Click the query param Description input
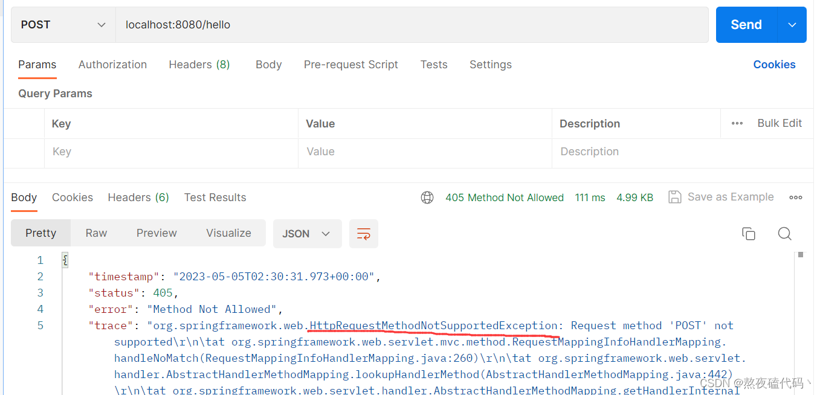Screen dimensions: 820x395 pos(683,152)
